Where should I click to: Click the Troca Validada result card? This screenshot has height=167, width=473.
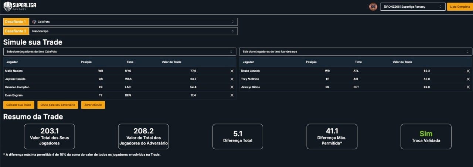[x=426, y=136]
